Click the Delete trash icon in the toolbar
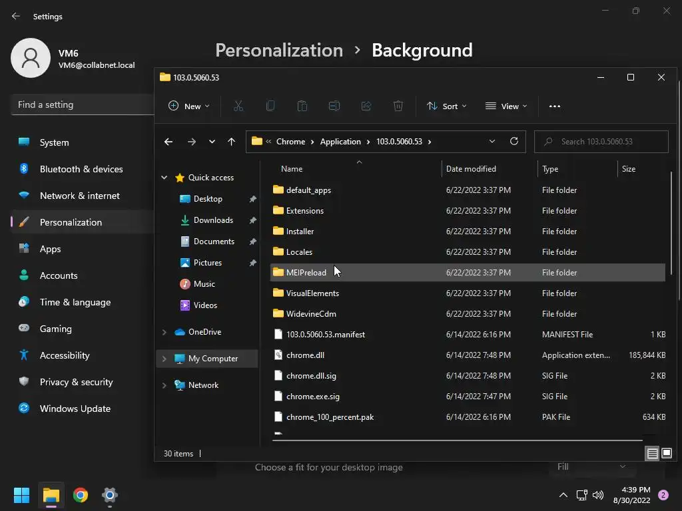The height and width of the screenshot is (511, 682). (398, 106)
